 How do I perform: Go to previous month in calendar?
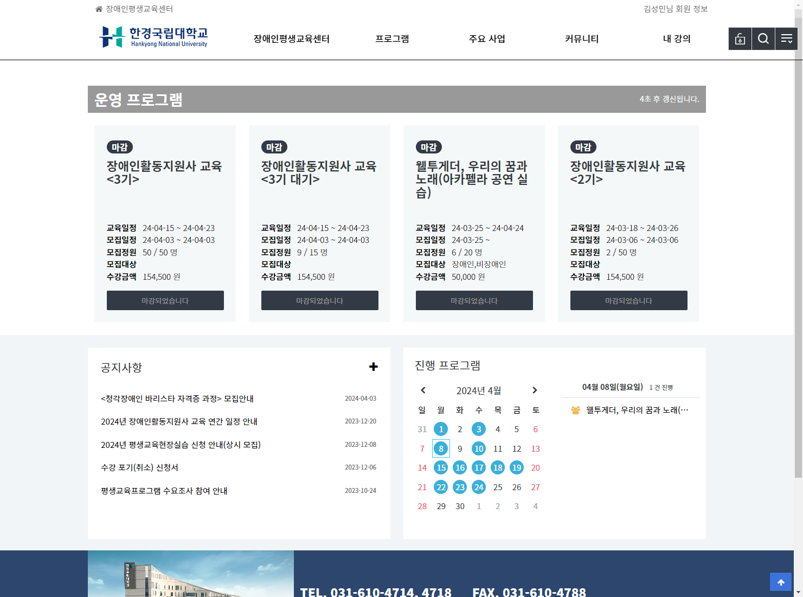tap(423, 390)
